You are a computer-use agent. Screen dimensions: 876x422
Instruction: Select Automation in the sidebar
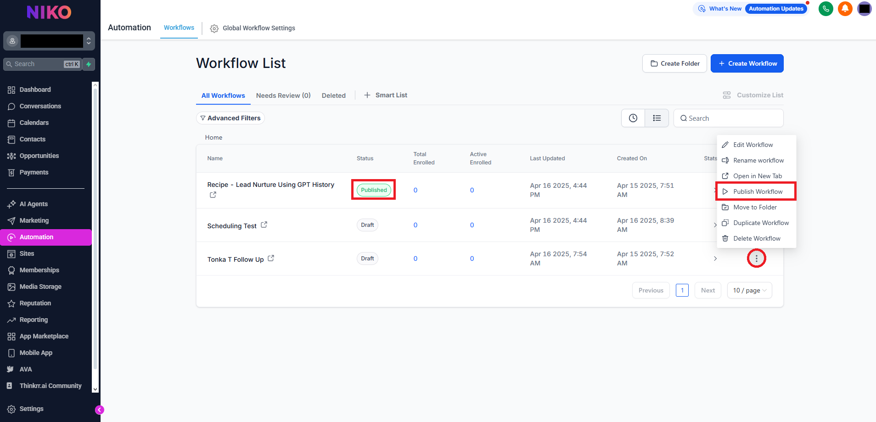(46, 237)
